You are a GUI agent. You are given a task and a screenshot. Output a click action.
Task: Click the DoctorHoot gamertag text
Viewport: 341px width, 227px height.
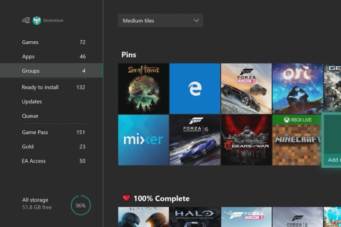pyautogui.click(x=53, y=20)
